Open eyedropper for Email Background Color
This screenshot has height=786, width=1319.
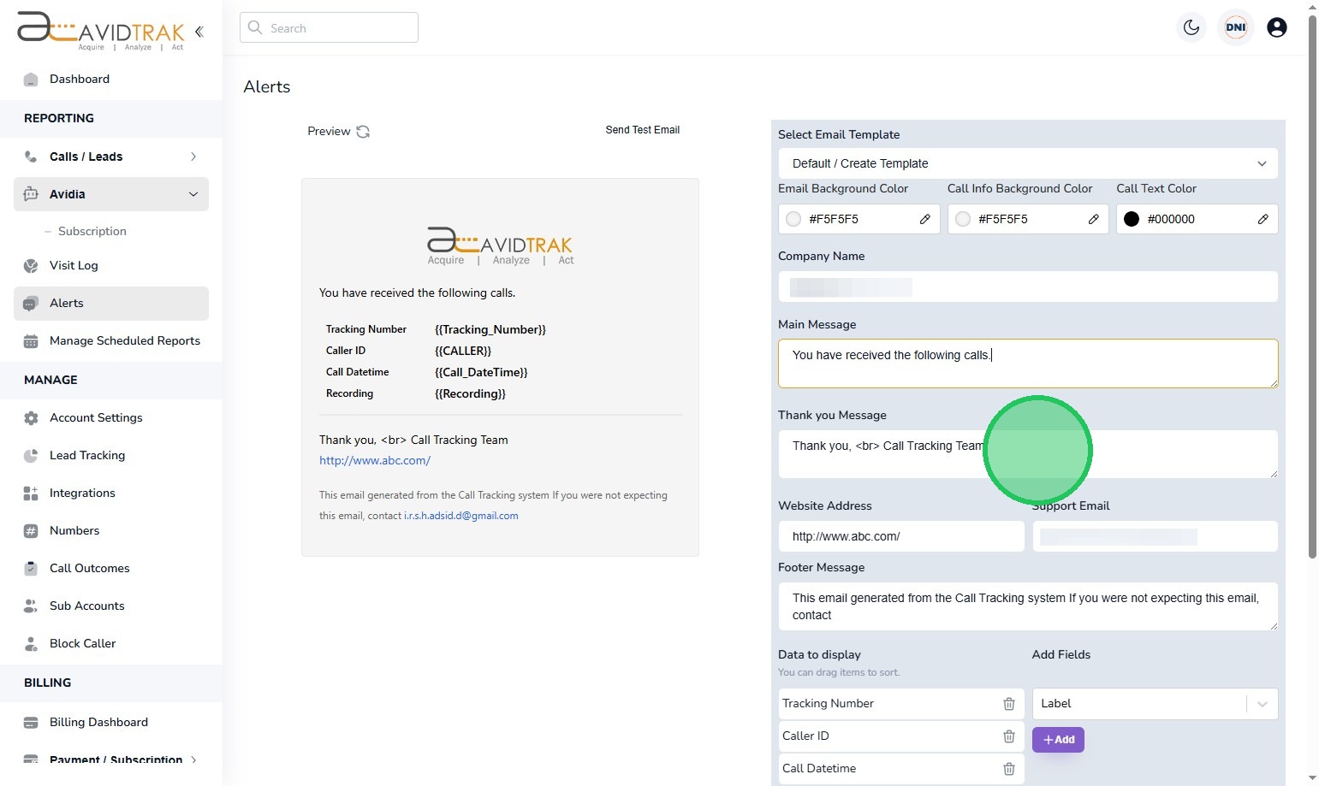pyautogui.click(x=924, y=219)
